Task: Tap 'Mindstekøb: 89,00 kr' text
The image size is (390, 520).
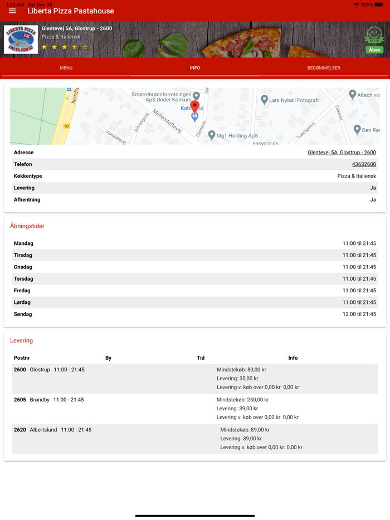Action: [245, 430]
